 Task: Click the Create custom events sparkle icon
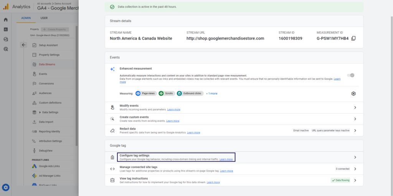coord(112,119)
